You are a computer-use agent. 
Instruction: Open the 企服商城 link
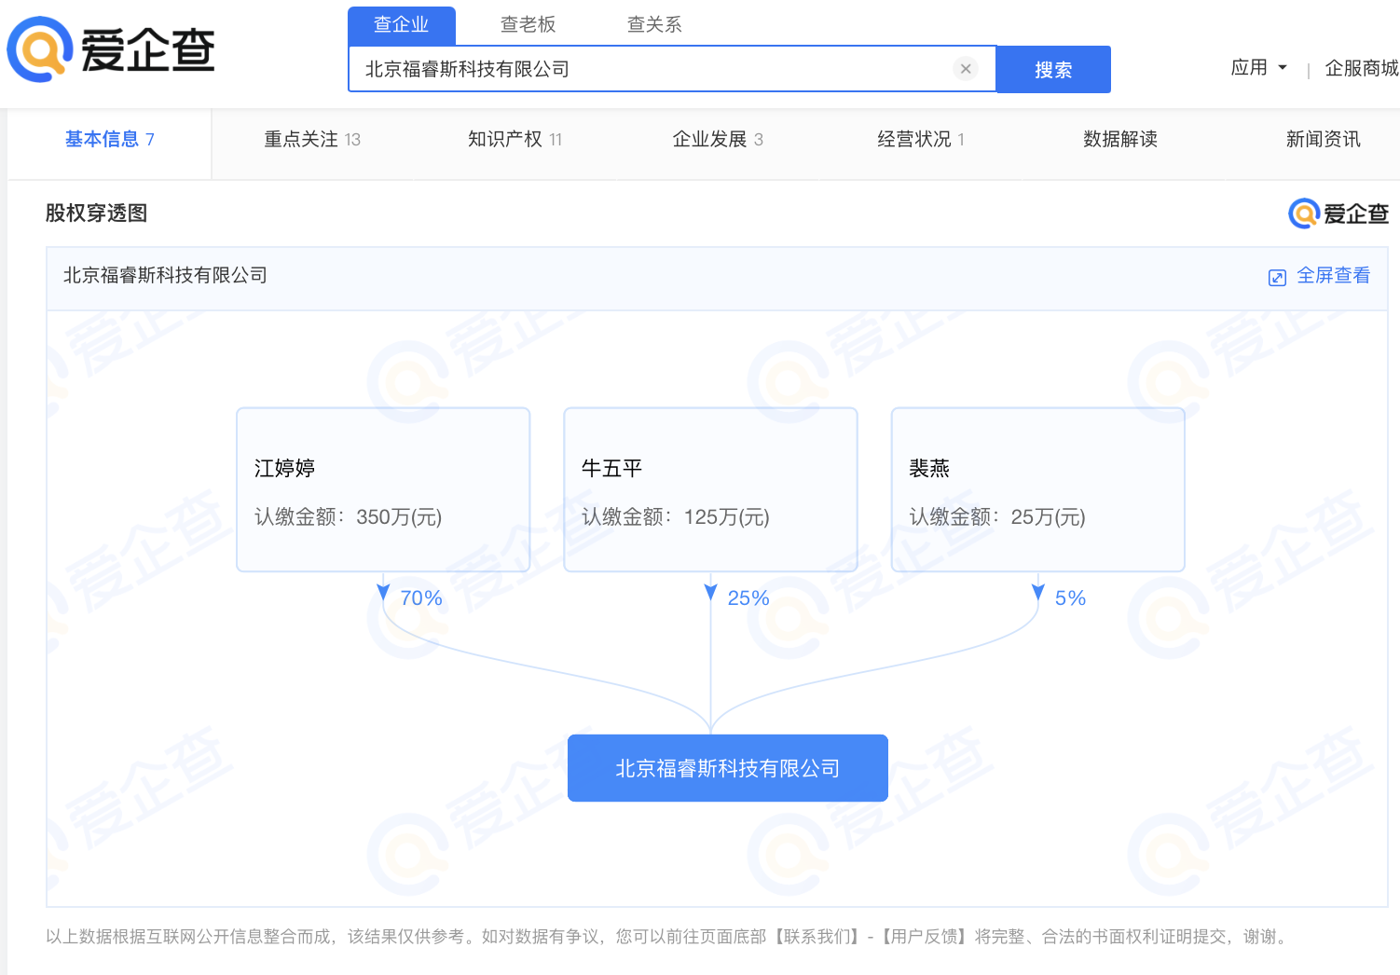pos(1362,68)
